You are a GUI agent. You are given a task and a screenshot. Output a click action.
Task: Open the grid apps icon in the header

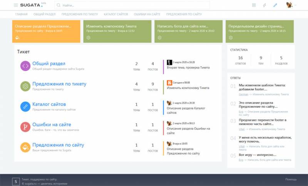pyautogui.click(x=254, y=5)
